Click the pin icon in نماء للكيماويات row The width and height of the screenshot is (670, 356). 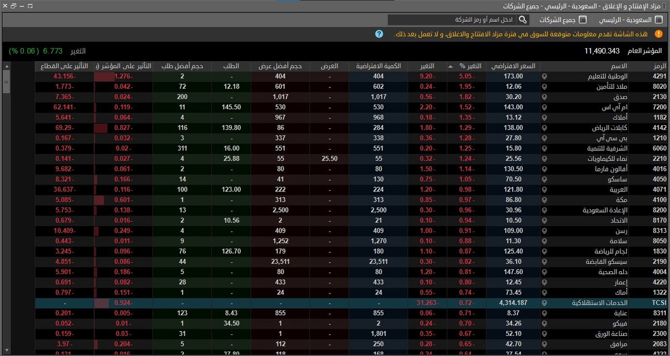pyautogui.click(x=544, y=159)
